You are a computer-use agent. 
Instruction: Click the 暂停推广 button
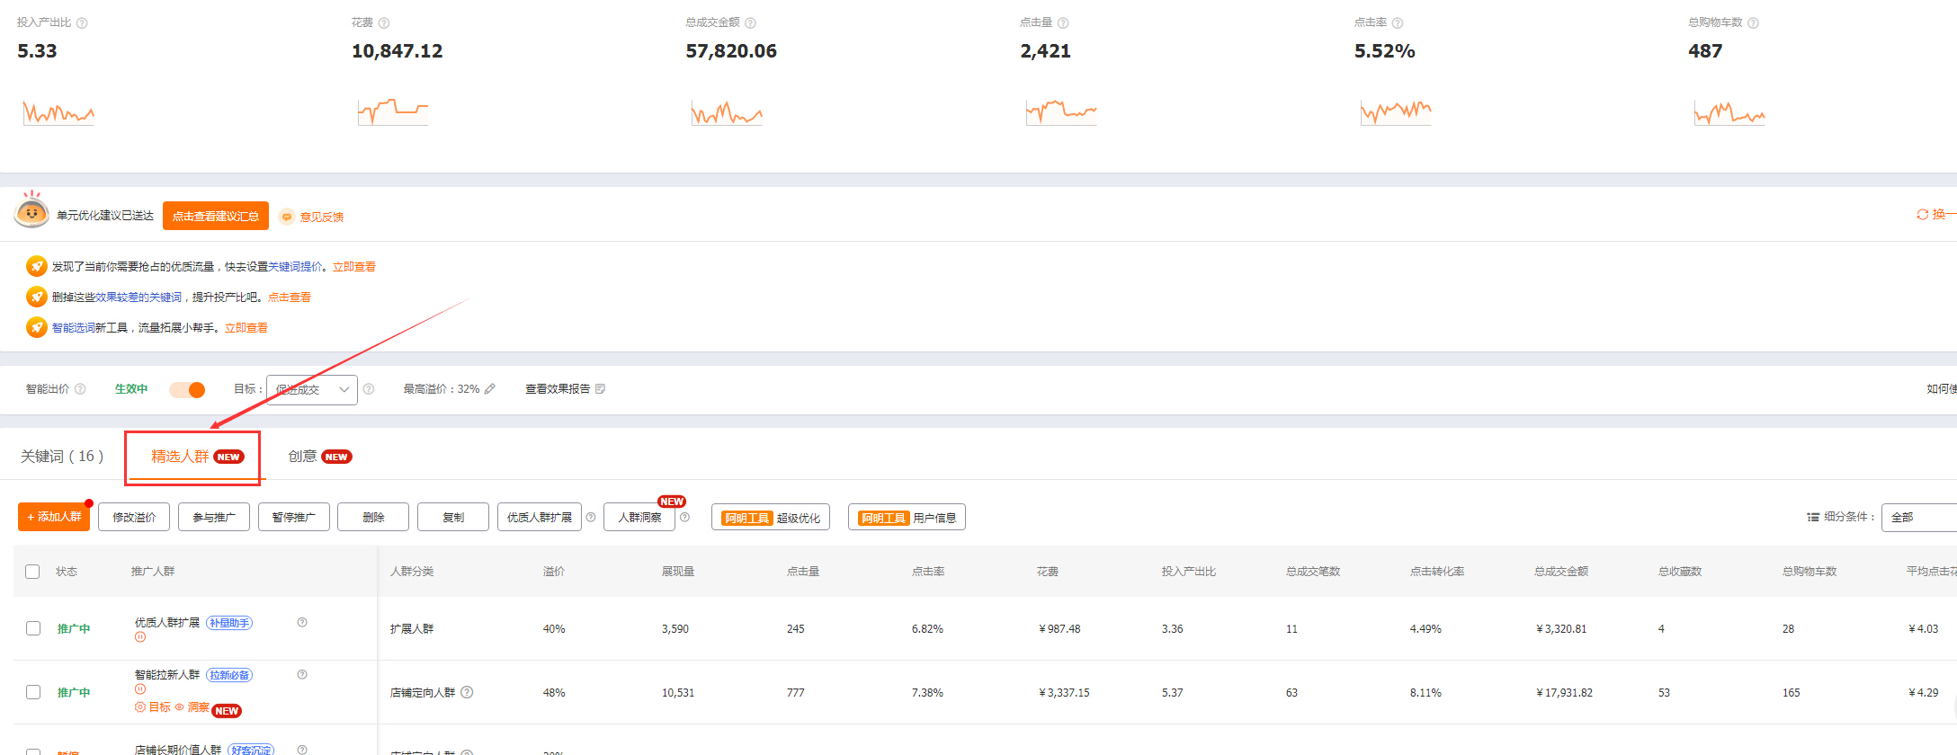[x=294, y=517]
